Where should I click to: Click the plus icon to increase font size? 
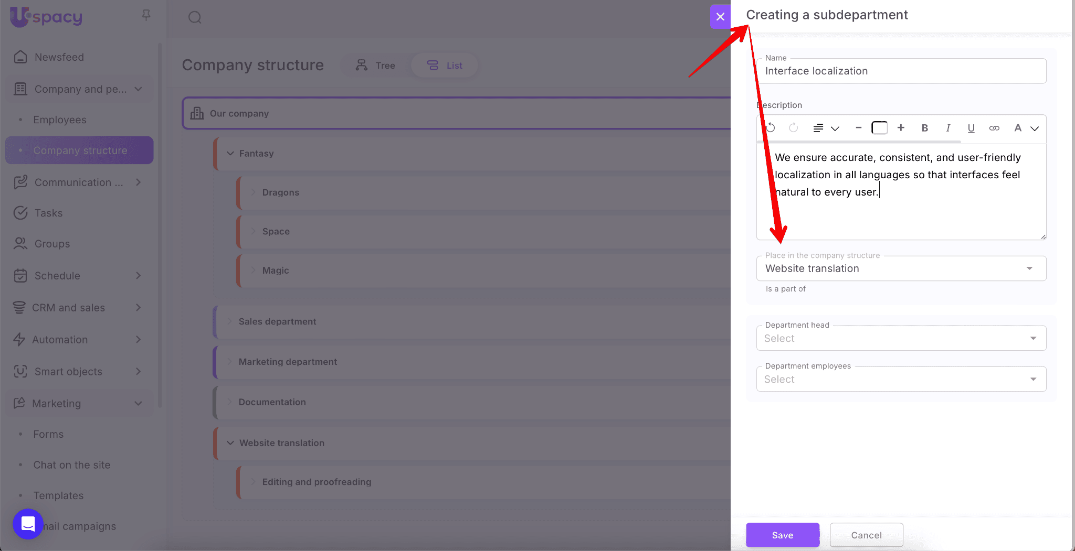[x=901, y=128]
